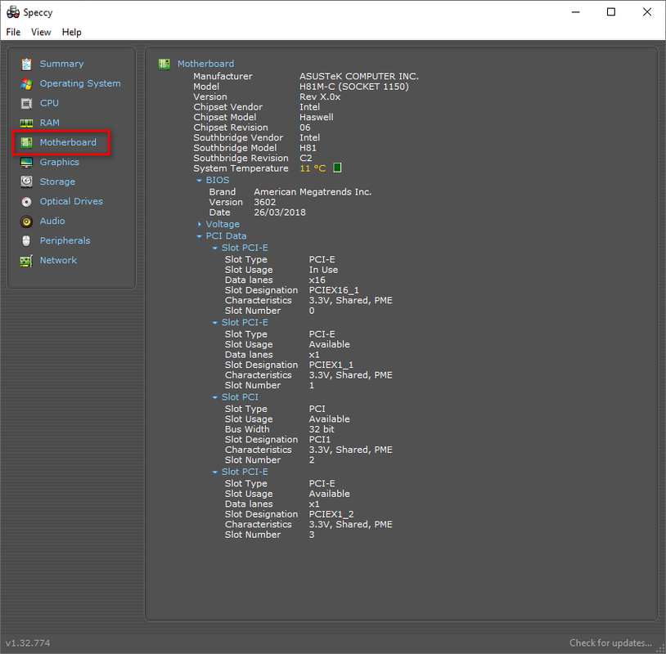666x654 pixels.
Task: Click the Summary clipboard icon
Action: point(26,64)
